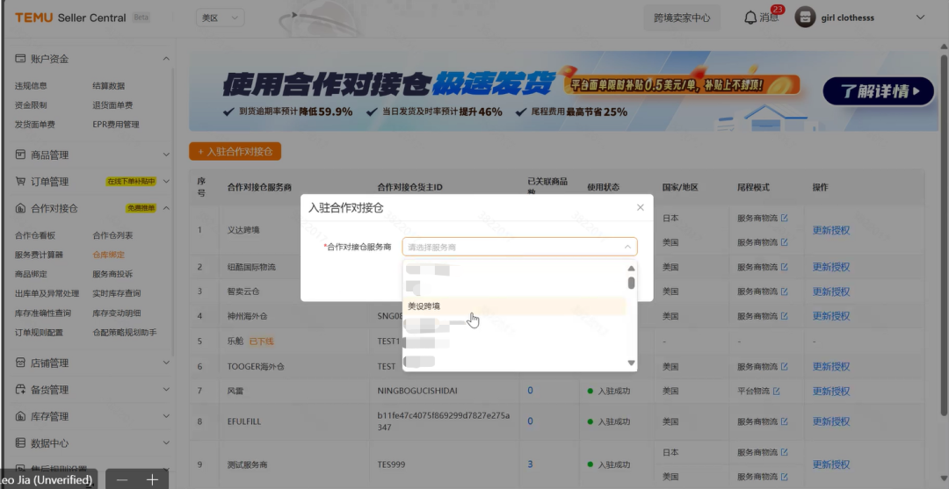This screenshot has width=949, height=489.
Task: Open the 服务商物流 edit icon for 神州海外仓
Action: (x=785, y=315)
